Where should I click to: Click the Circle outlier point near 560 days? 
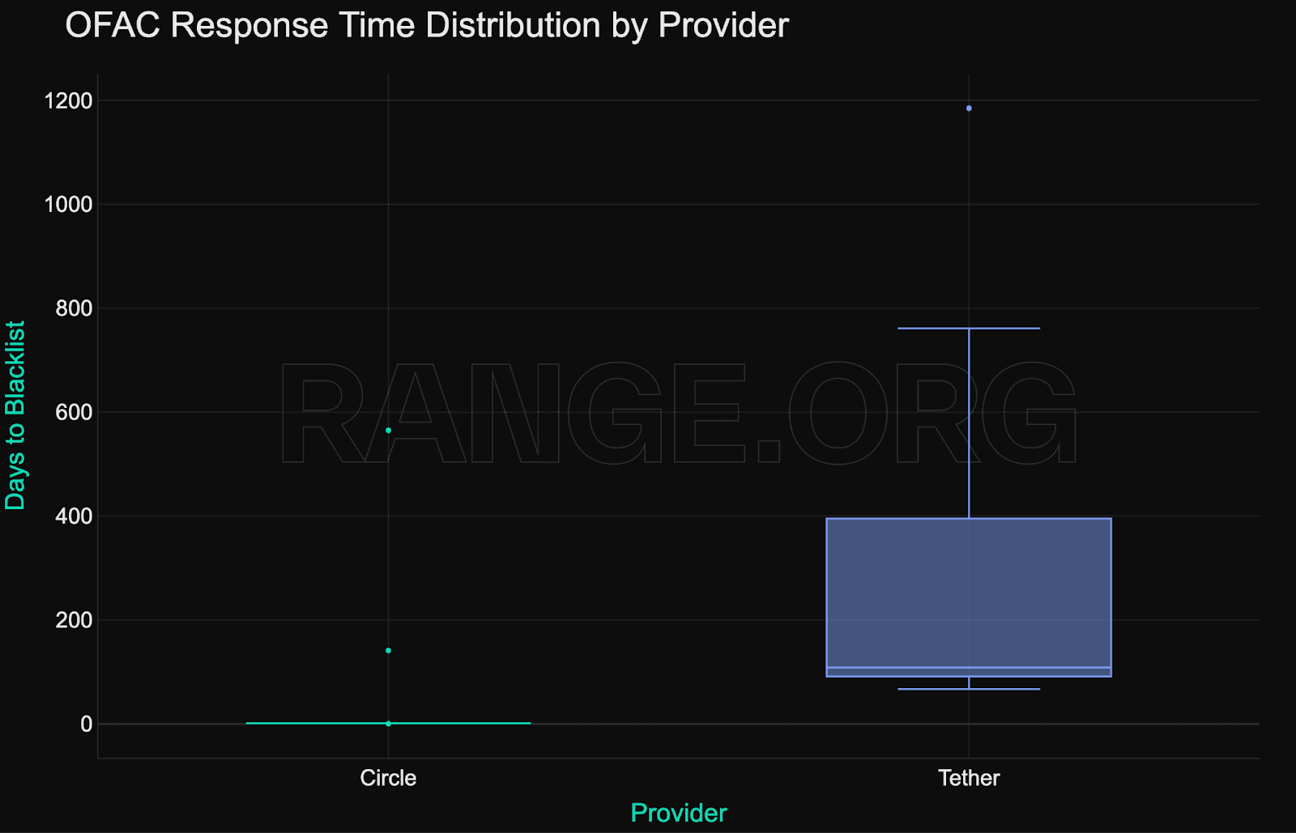click(389, 431)
